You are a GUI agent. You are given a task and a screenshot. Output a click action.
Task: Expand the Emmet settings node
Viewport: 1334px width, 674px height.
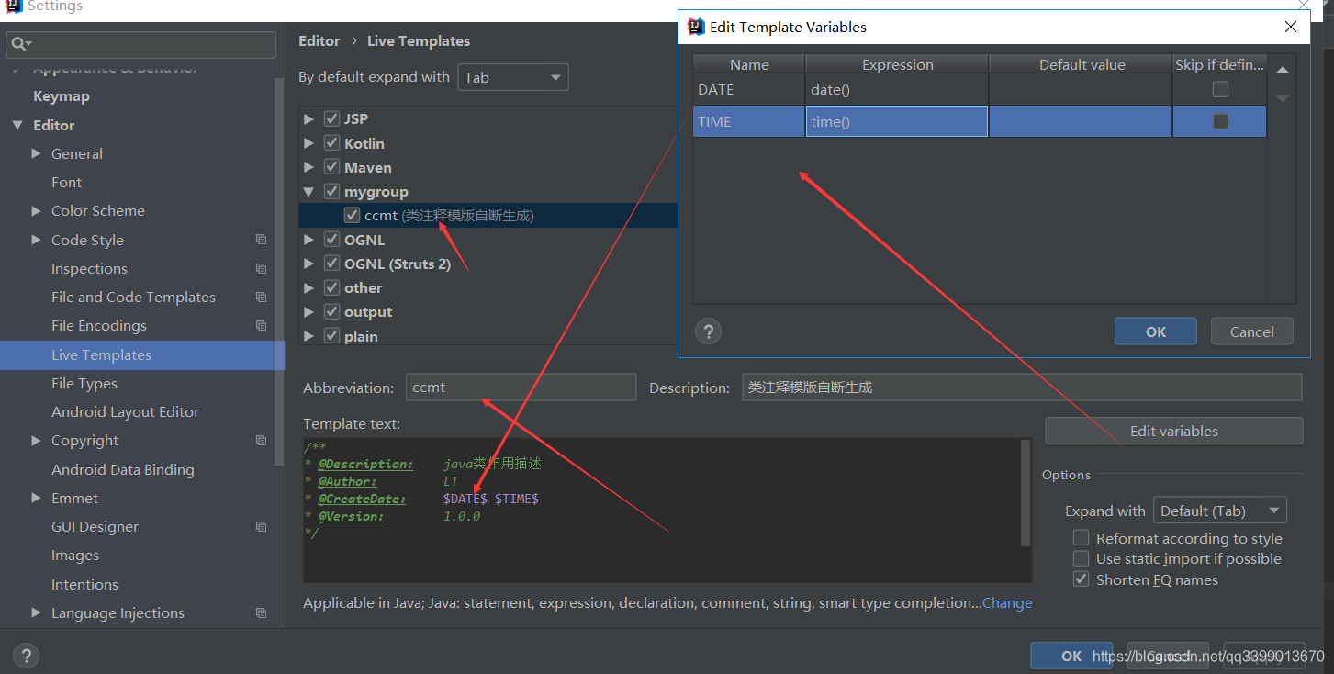point(36,498)
